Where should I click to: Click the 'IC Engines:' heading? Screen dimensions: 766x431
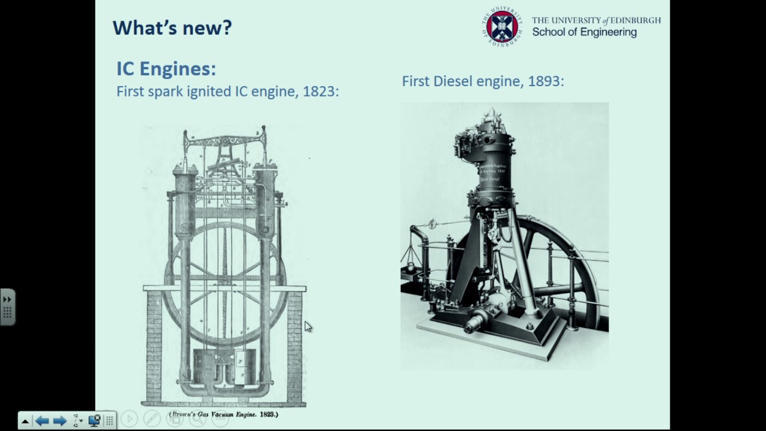click(166, 68)
